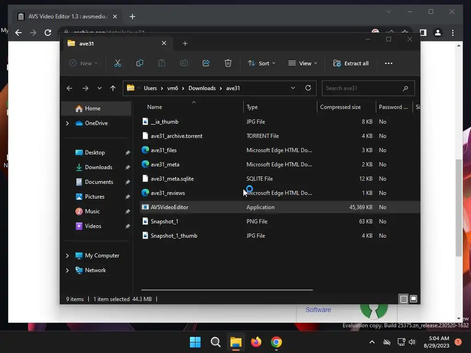Open the Chrome profile avatar menu
This screenshot has height=353, width=471.
click(x=438, y=33)
